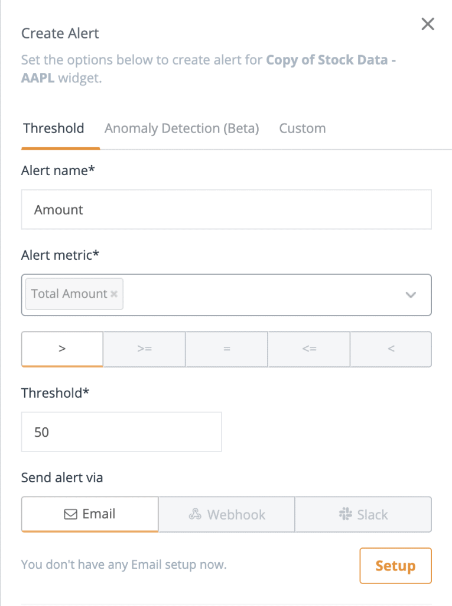Select the greater-than comparison operator
The width and height of the screenshot is (452, 606).
tap(61, 349)
